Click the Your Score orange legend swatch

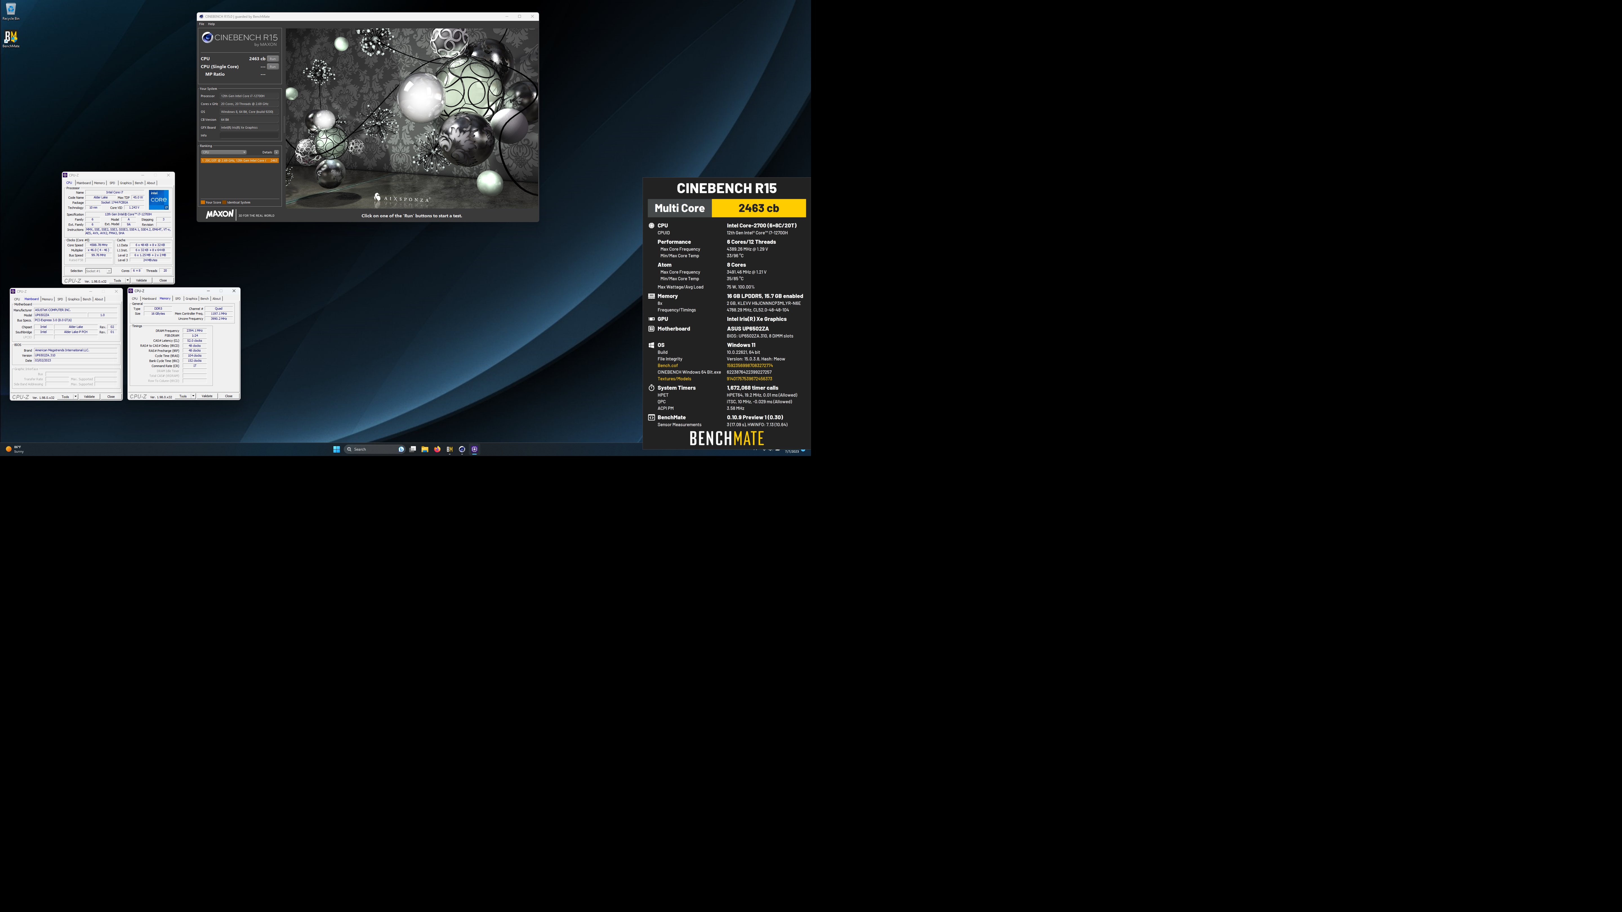(x=203, y=203)
